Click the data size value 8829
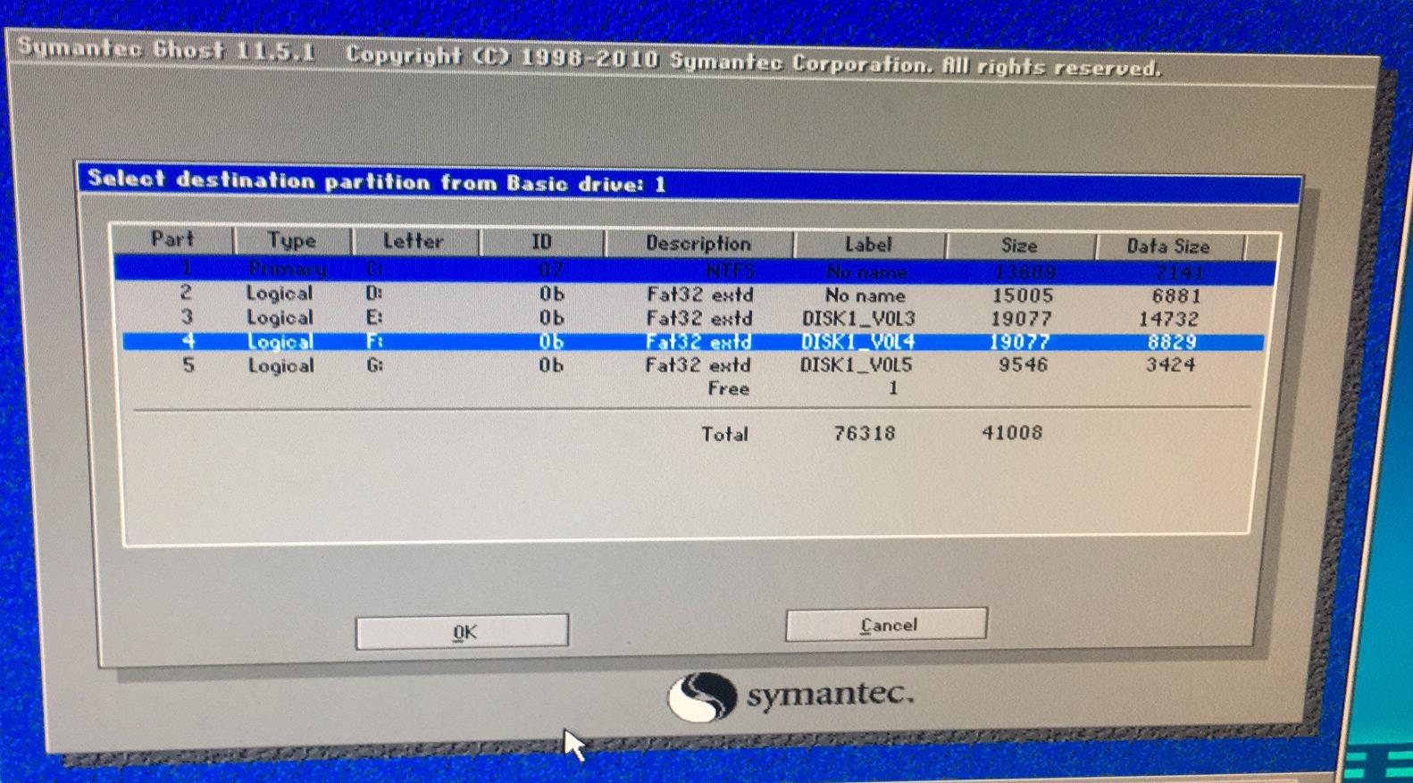This screenshot has height=783, width=1413. click(1171, 342)
